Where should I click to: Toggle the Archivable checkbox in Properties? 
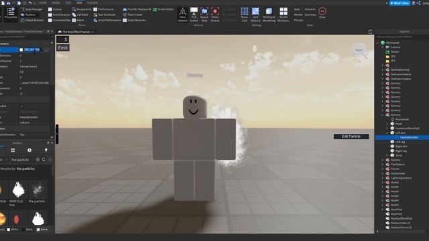[x=21, y=106]
